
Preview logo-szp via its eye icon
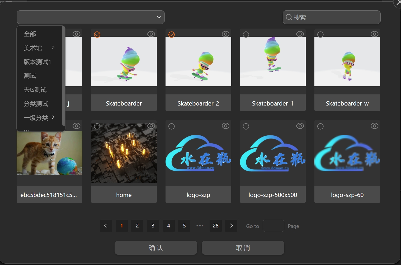(225, 126)
